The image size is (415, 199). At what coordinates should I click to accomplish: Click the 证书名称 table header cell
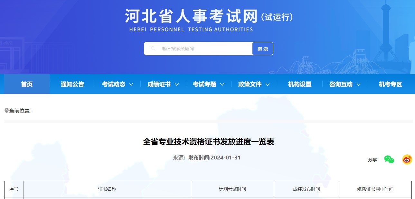click(x=107, y=189)
